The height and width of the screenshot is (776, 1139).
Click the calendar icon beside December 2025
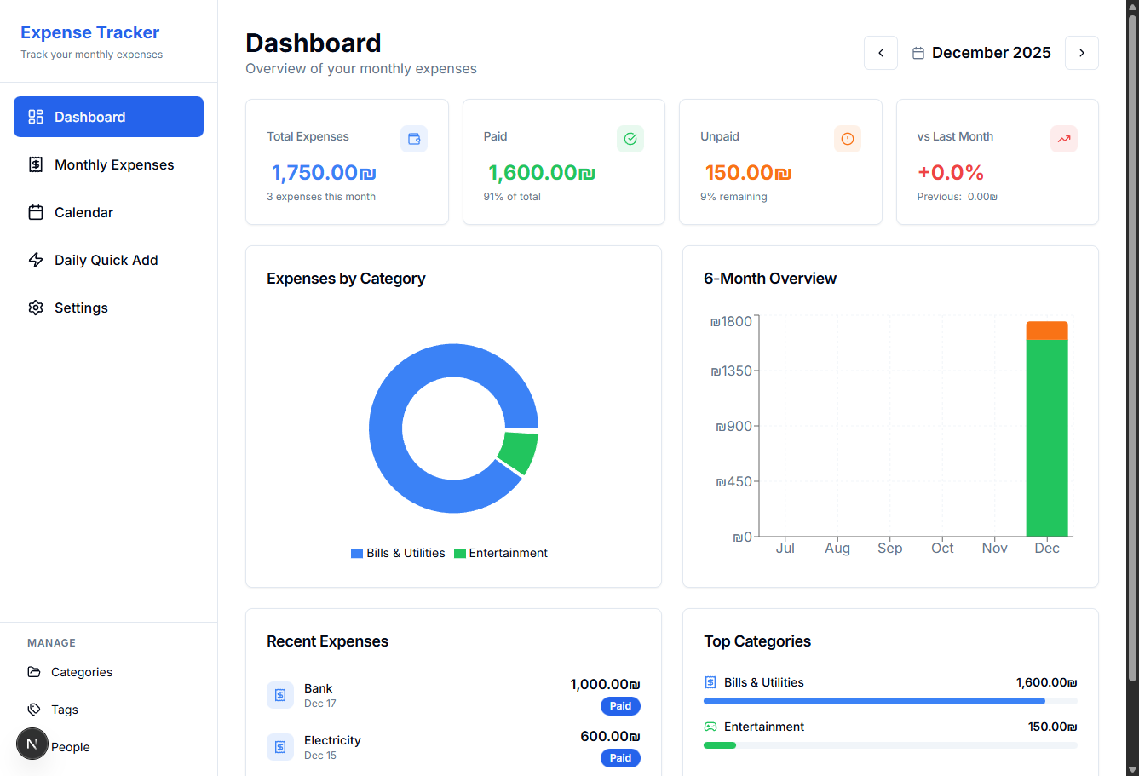tap(918, 53)
